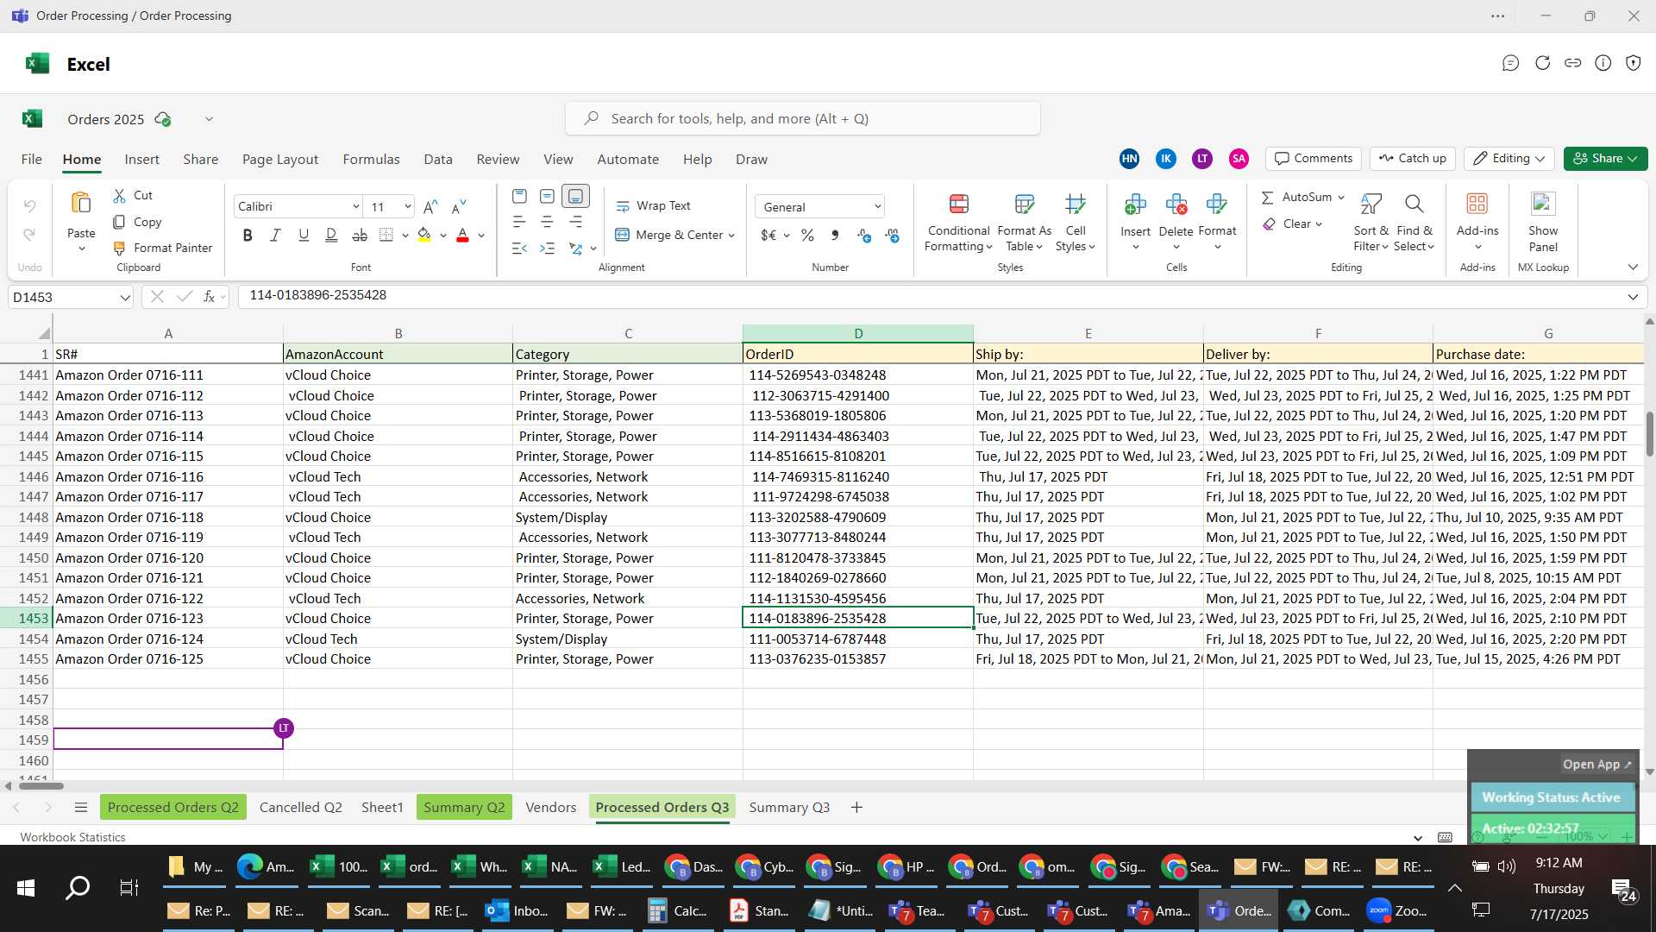The width and height of the screenshot is (1656, 932).
Task: Open the Sort & Filter icon
Action: pyautogui.click(x=1371, y=205)
